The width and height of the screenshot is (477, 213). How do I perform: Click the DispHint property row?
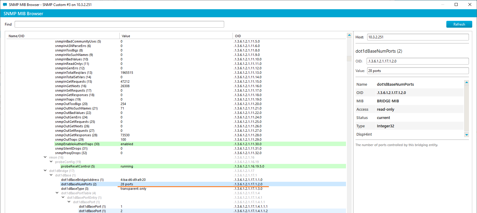(410, 134)
